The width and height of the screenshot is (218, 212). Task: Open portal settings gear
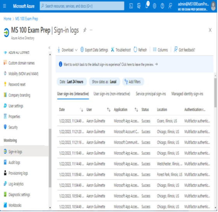[155, 6]
